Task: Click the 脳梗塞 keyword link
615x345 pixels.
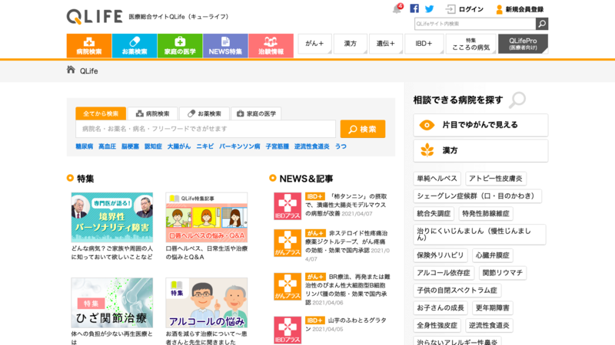Action: click(130, 146)
